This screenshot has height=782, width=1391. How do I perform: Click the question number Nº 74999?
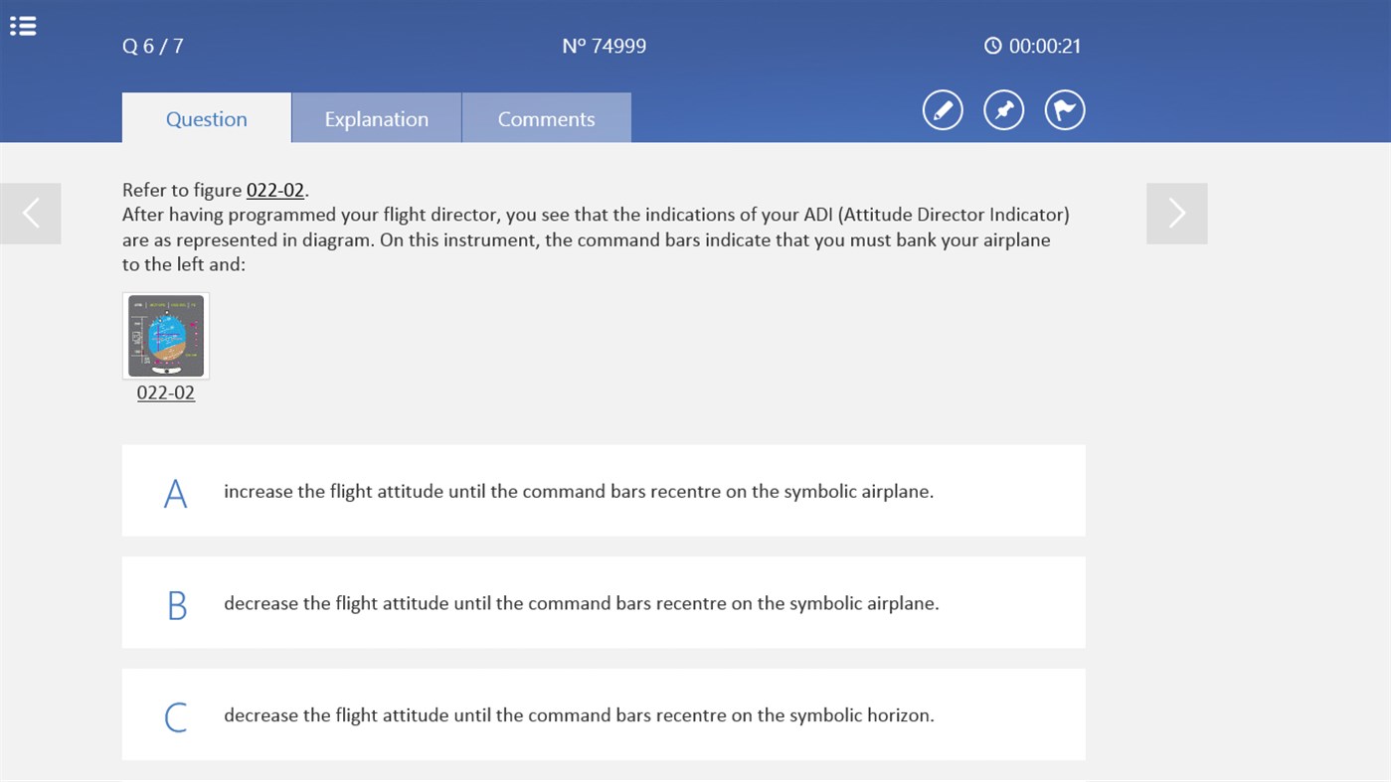click(x=604, y=46)
